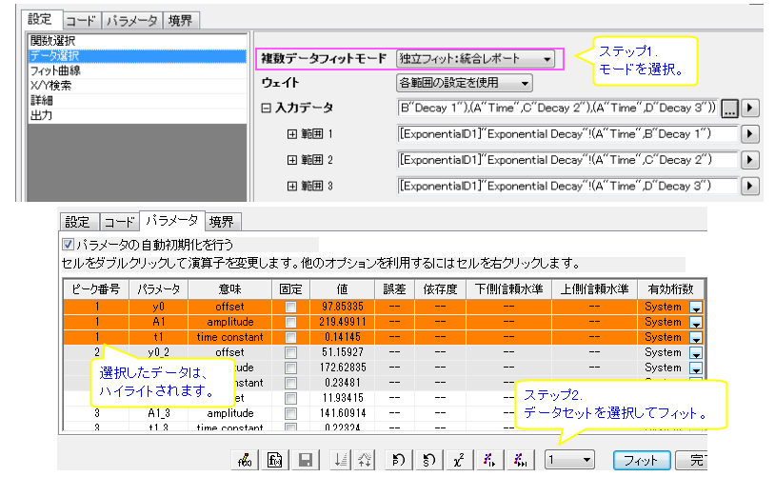Check the fixed box for t1 row
Viewport: 775px width, 477px height.
[290, 338]
